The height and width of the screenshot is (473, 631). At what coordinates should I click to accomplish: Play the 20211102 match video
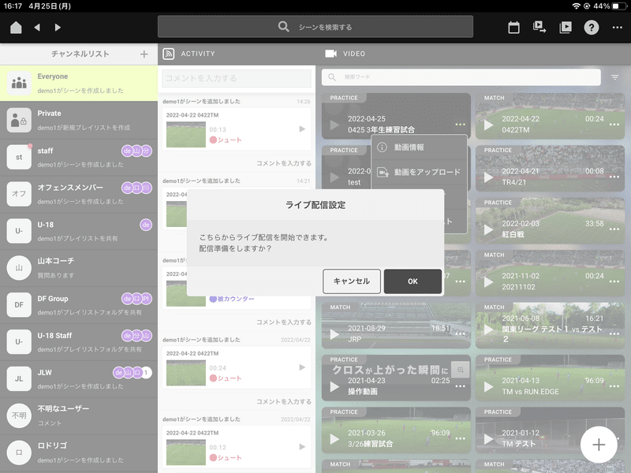pyautogui.click(x=488, y=281)
